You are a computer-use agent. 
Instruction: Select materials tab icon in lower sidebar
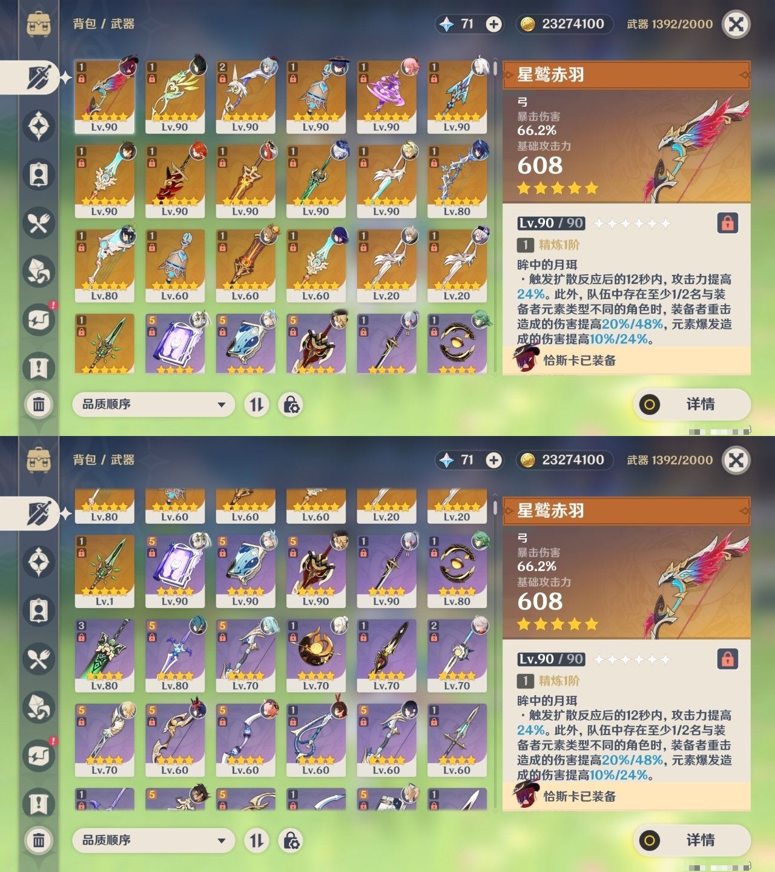(x=39, y=707)
